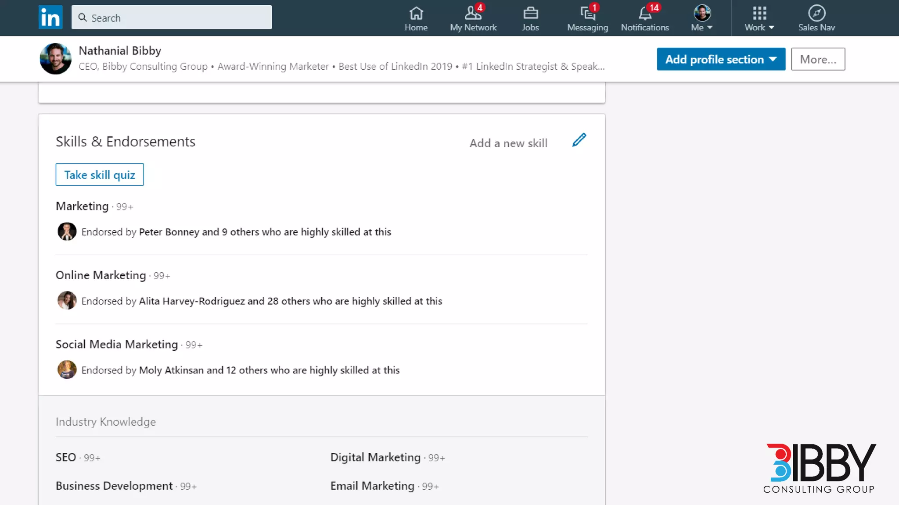Open the Digital Marketing skill
This screenshot has width=899, height=505.
point(375,457)
